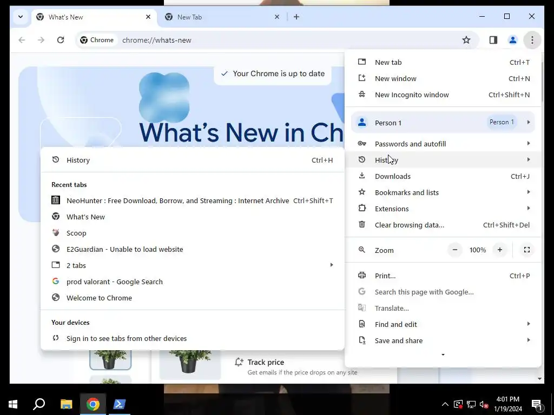554x415 pixels.
Task: Expand Passwords and autofill submenu
Action: coord(443,144)
